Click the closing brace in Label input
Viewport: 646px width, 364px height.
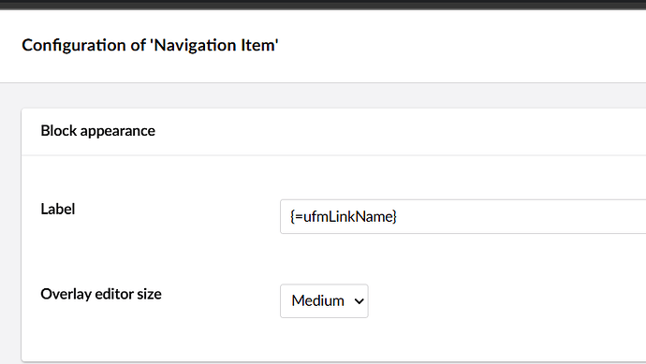(x=394, y=216)
